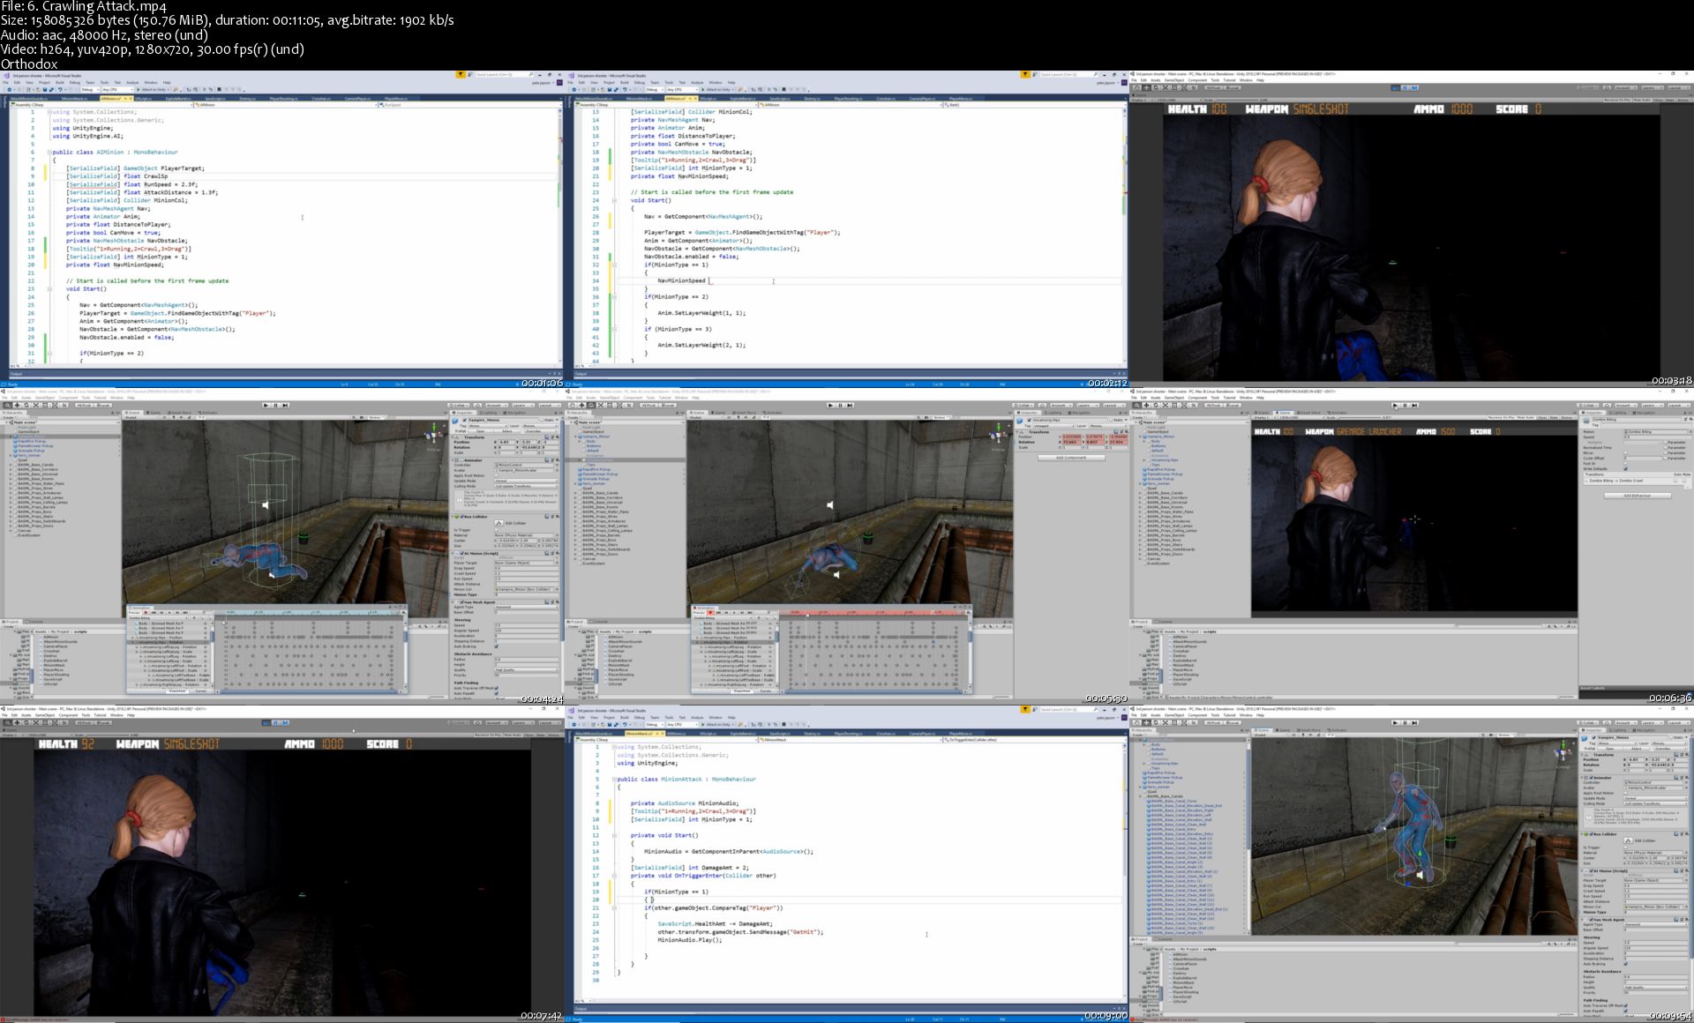
Task: Select the Hand tool in the 00:04:24 Unity frame
Action: pos(7,406)
